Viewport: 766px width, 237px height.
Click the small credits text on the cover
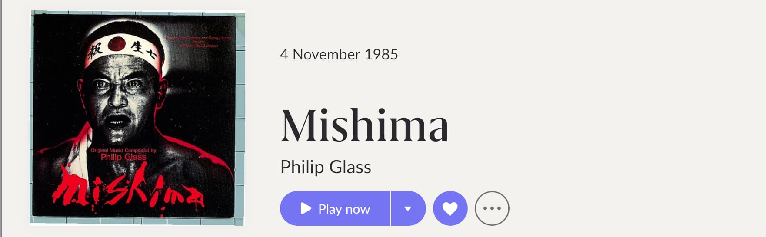pos(198,42)
